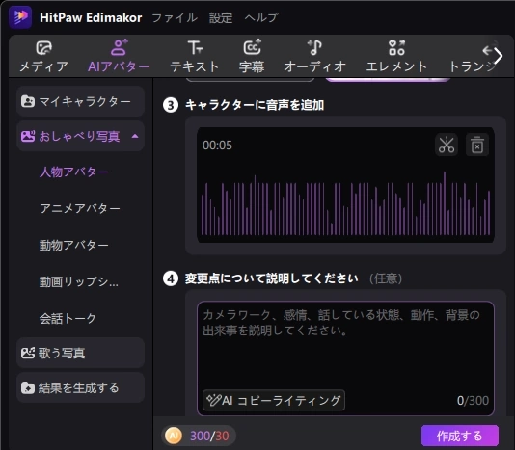Viewport: 515px width, 450px height.
Task: Switch to the オーディオ tab
Action: (x=314, y=57)
